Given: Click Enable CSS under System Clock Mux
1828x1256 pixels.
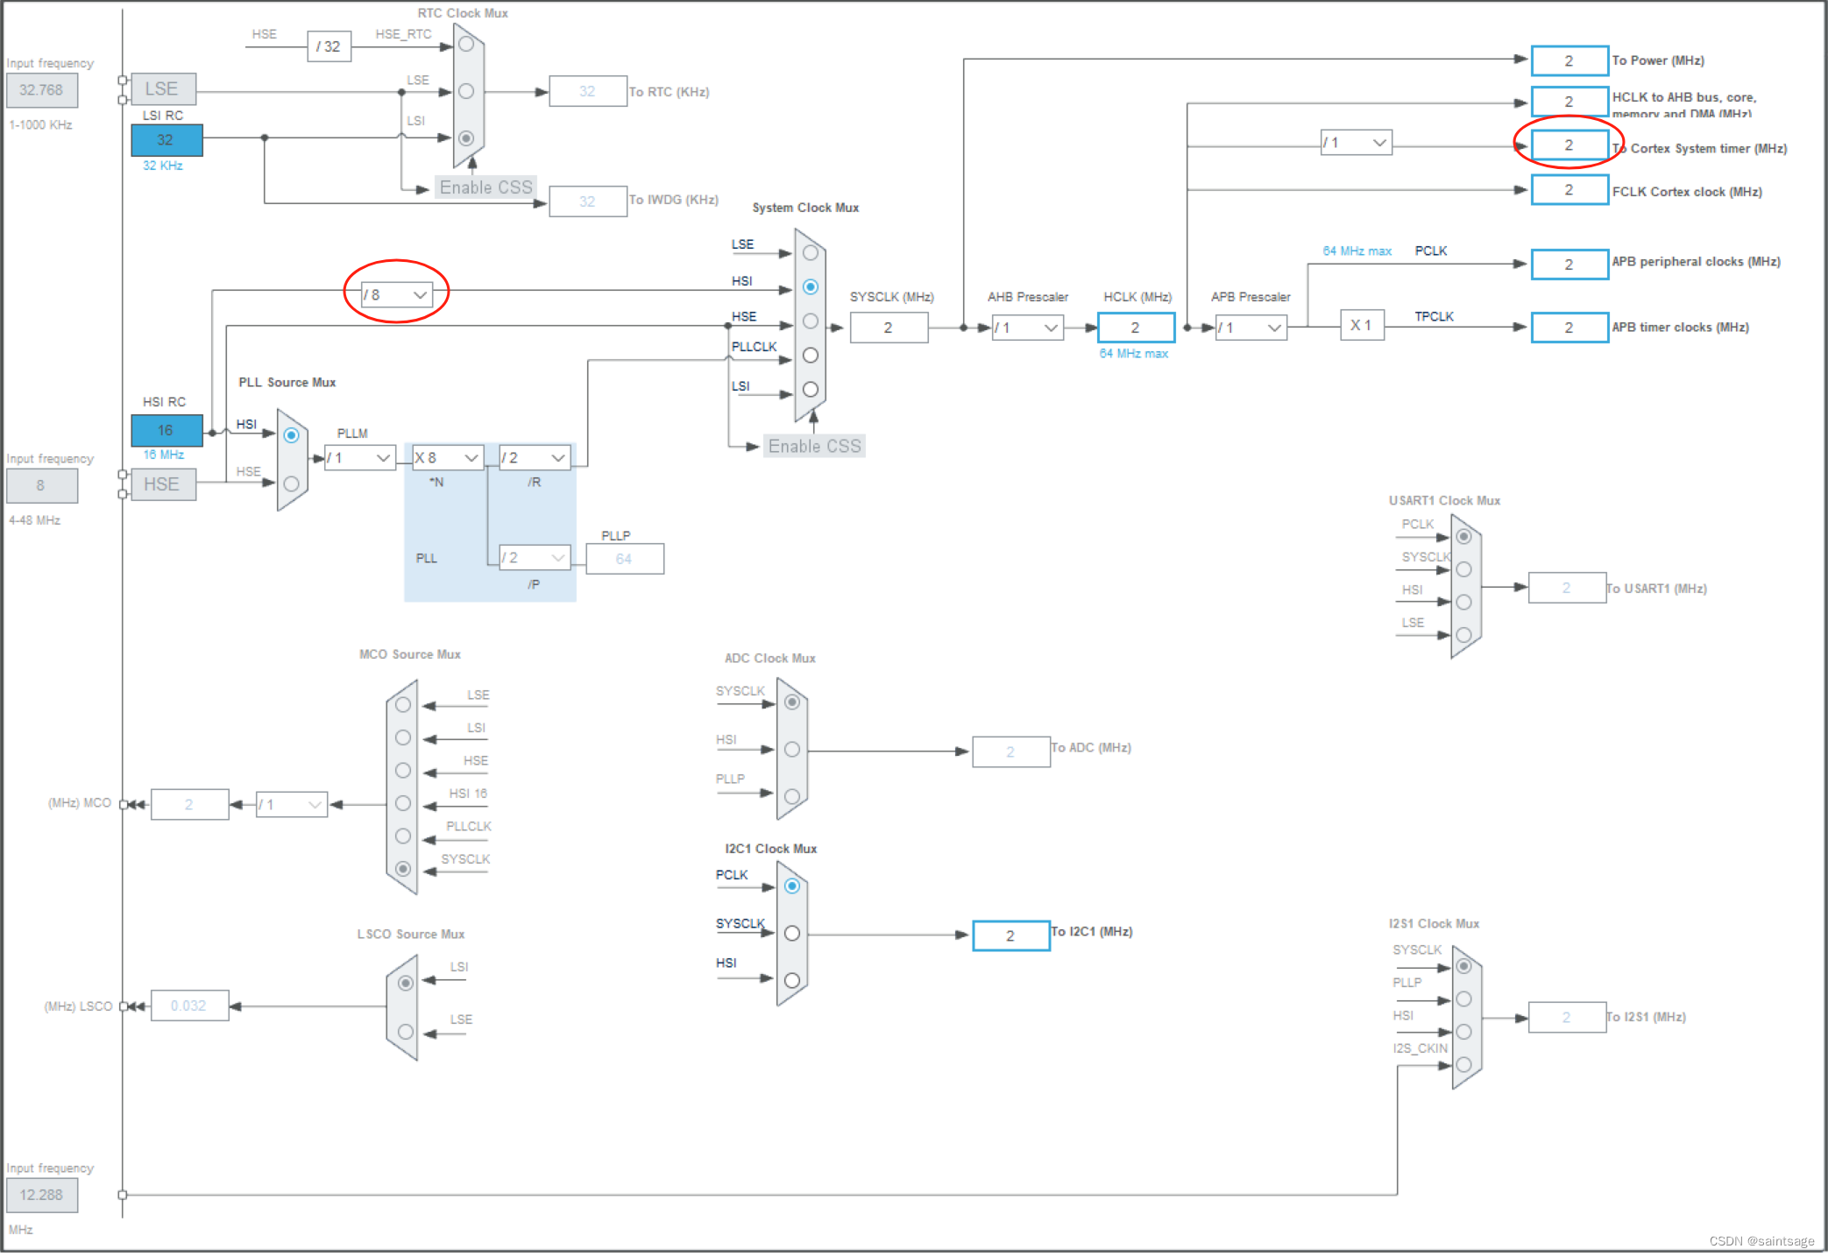Looking at the screenshot, I should pyautogui.click(x=814, y=446).
